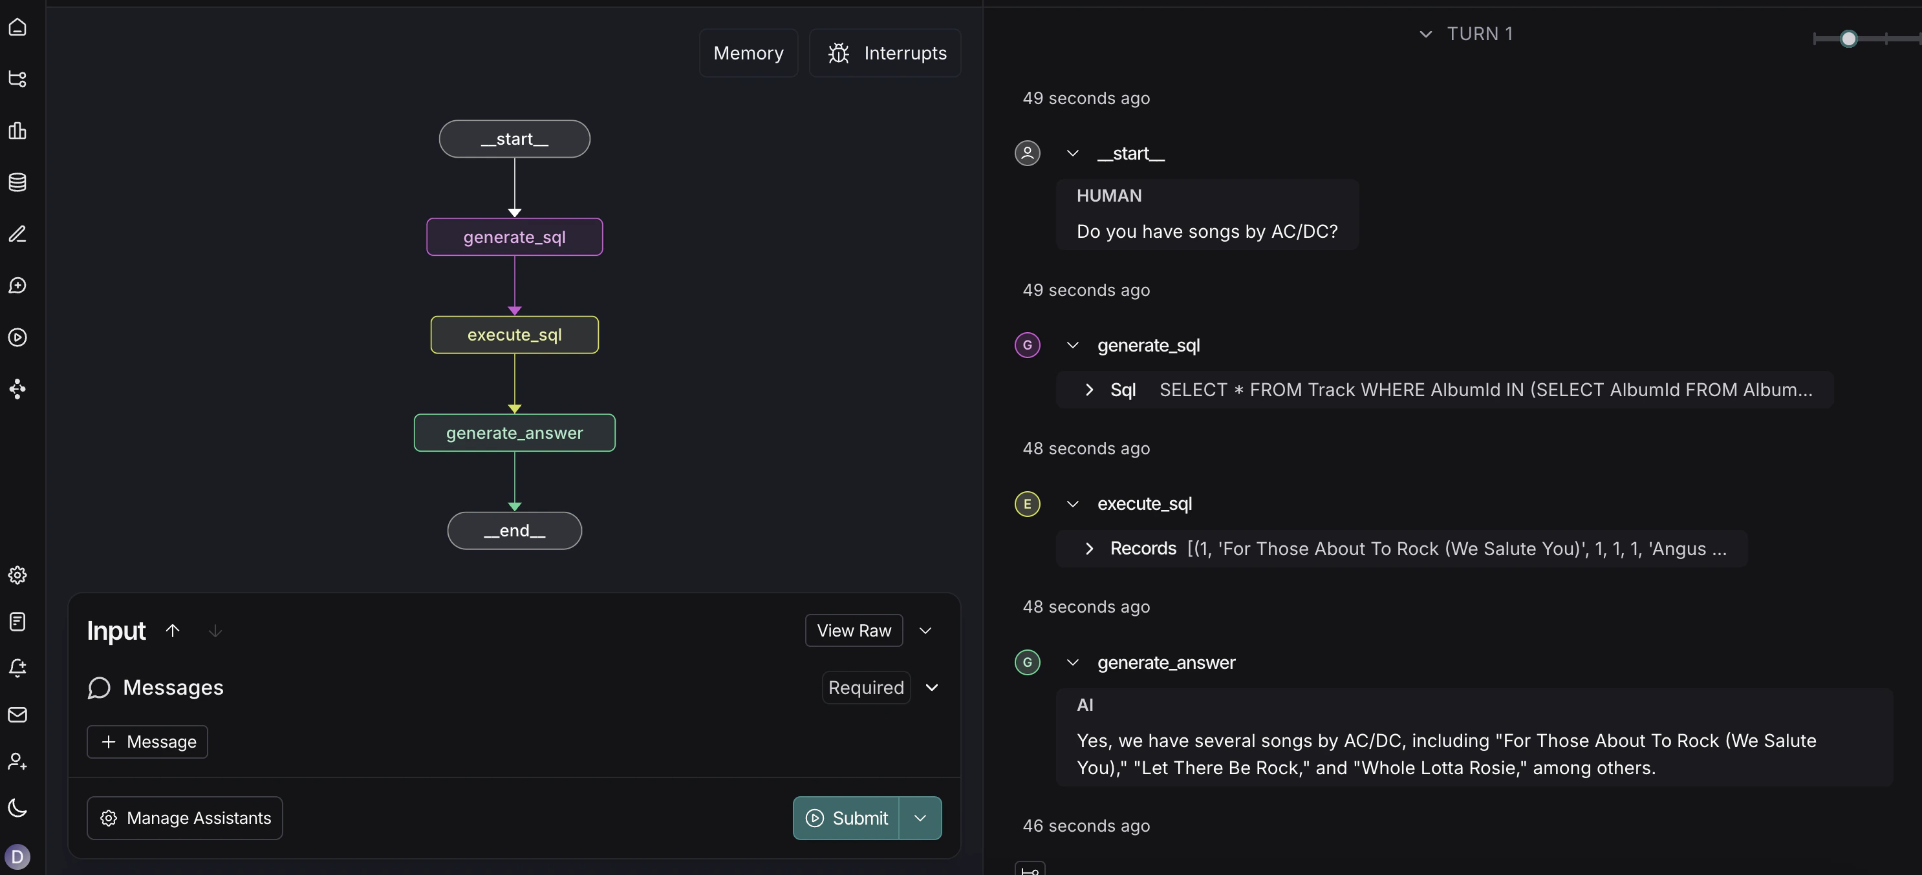Click the bar chart stats icon
This screenshot has width=1922, height=875.
coord(17,131)
